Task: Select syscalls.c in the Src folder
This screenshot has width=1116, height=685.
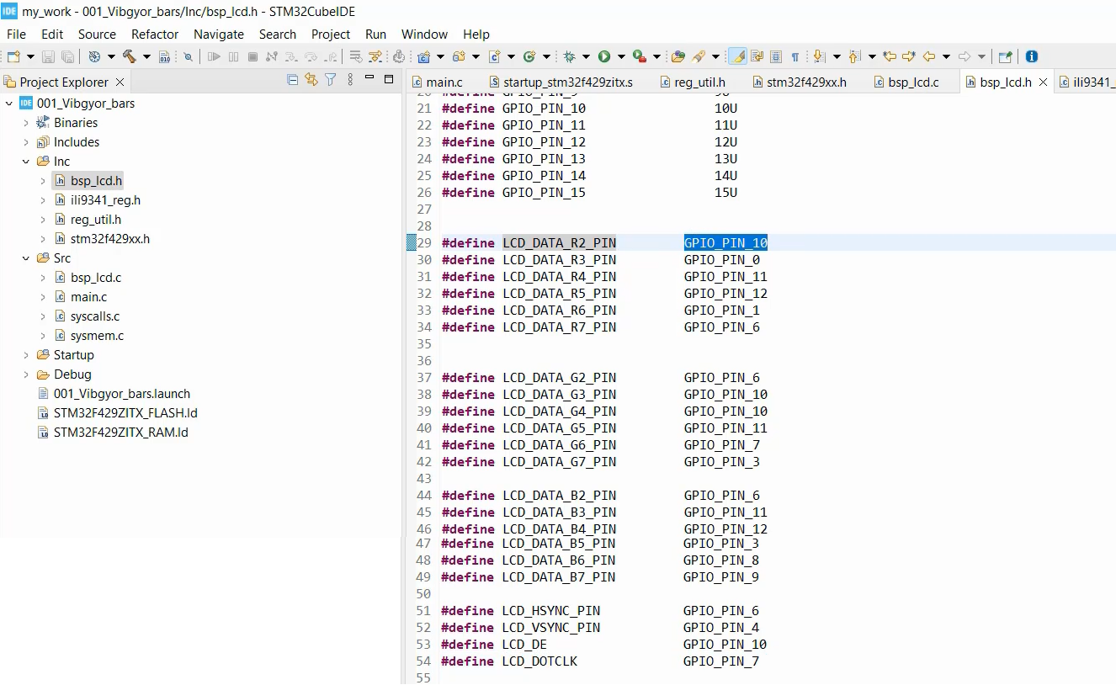Action: point(95,316)
